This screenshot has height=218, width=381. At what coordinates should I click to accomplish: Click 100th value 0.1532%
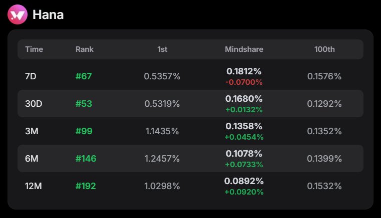324,186
